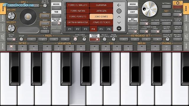
Task: Select the FORRO PERFEITO style
Action: [x=78, y=16]
